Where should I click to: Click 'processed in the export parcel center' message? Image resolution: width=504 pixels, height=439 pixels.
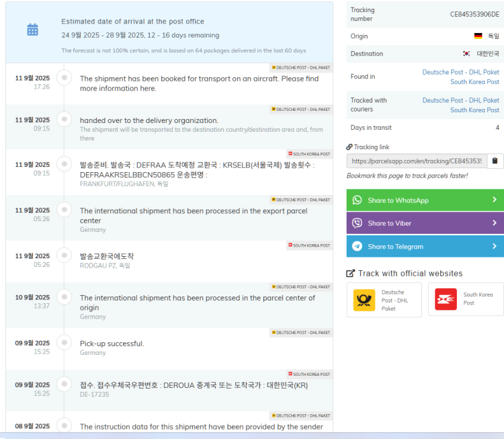coord(194,216)
